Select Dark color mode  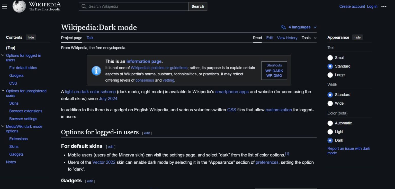point(330,141)
